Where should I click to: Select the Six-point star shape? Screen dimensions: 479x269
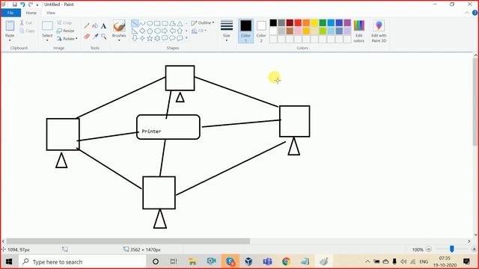point(157,38)
